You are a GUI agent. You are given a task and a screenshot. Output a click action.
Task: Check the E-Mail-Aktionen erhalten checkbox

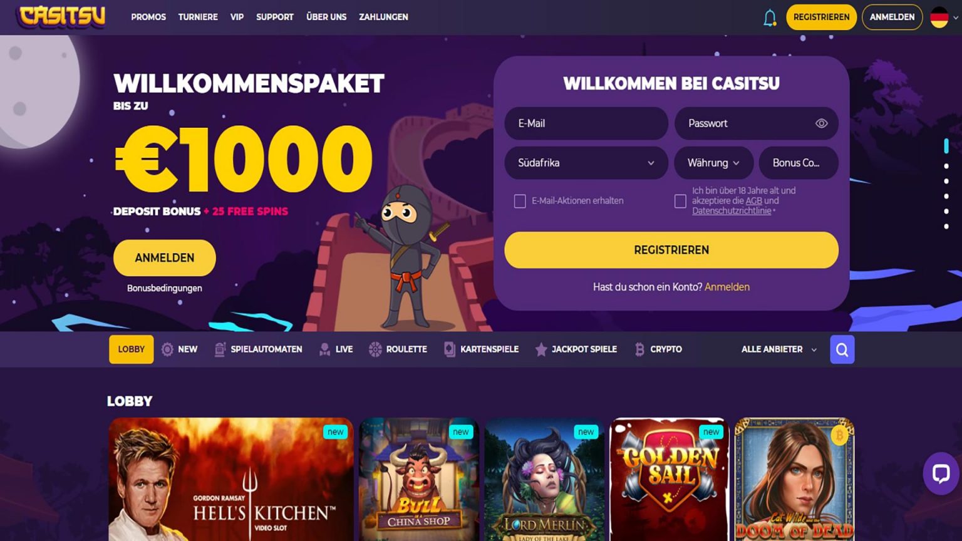[520, 201]
